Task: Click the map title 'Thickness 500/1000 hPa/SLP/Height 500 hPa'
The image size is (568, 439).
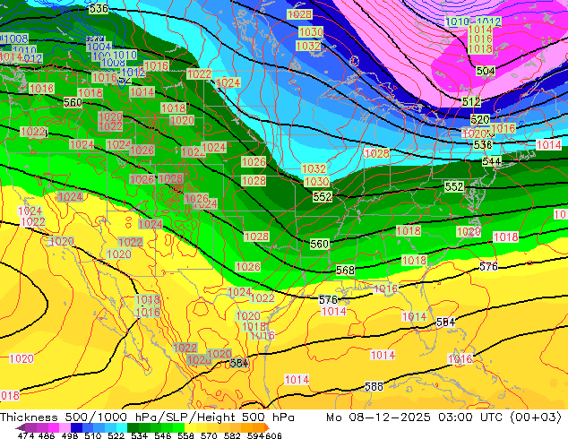Action: click(147, 417)
